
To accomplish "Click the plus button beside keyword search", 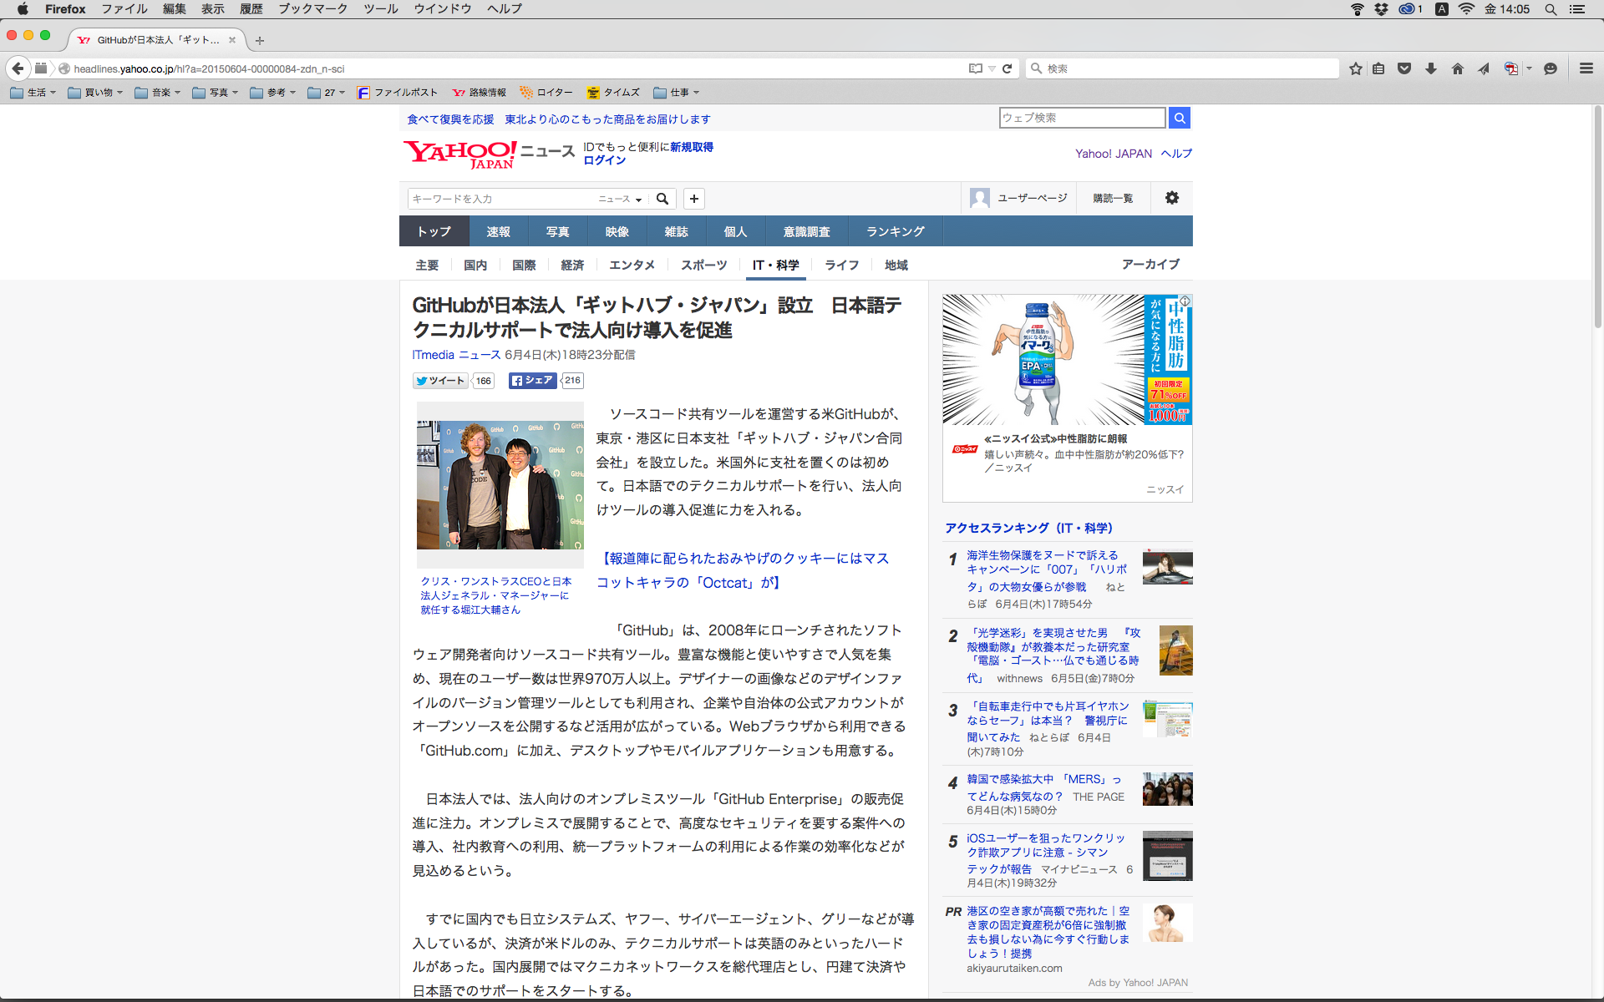I will point(693,199).
